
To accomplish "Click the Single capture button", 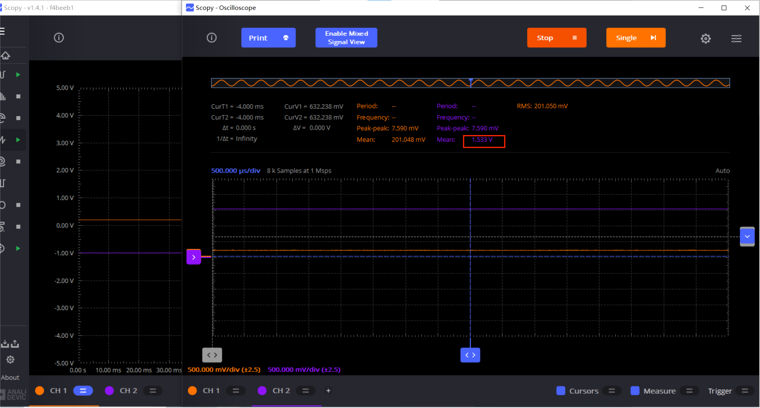I will [636, 38].
